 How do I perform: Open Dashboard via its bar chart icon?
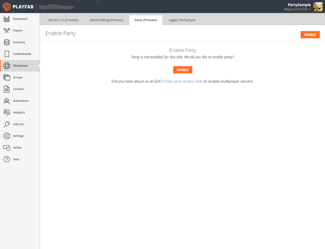6,19
